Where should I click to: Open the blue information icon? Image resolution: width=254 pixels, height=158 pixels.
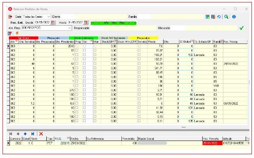[234, 17]
